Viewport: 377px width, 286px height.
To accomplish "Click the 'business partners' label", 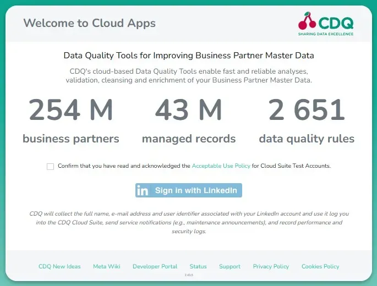I will (71, 139).
